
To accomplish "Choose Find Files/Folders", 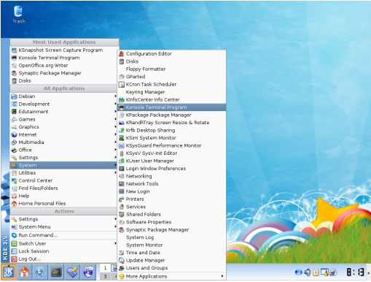I will click(x=63, y=188).
